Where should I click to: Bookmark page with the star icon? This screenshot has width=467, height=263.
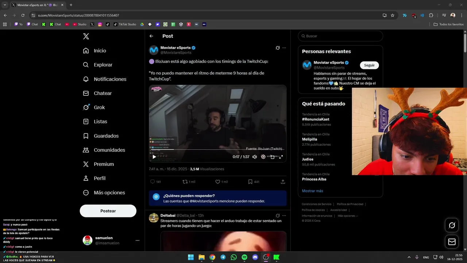(393, 15)
